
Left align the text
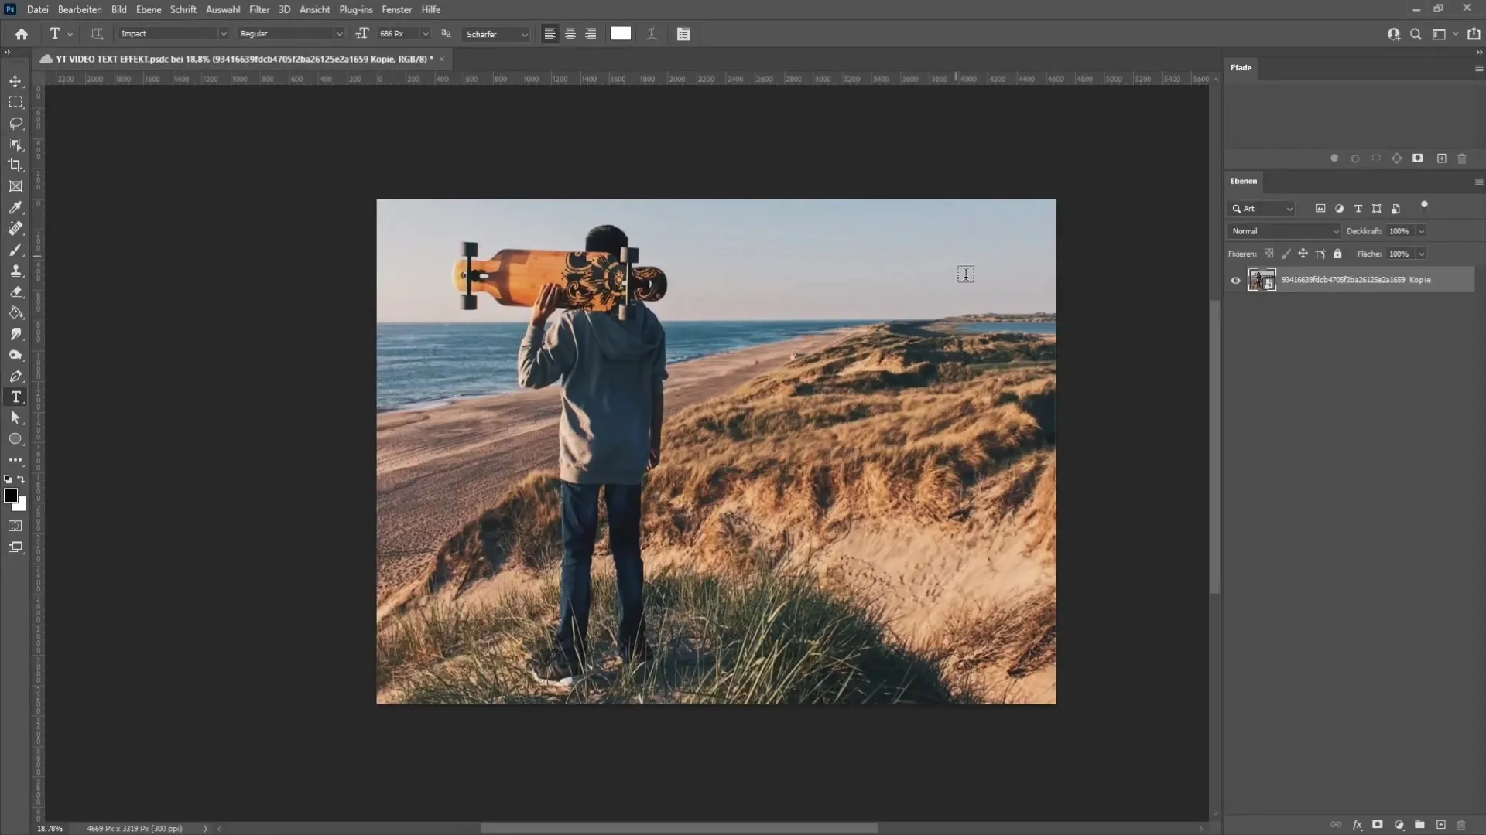550,34
